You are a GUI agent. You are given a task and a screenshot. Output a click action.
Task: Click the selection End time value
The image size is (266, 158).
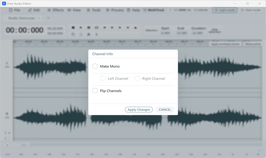coord(182,33)
